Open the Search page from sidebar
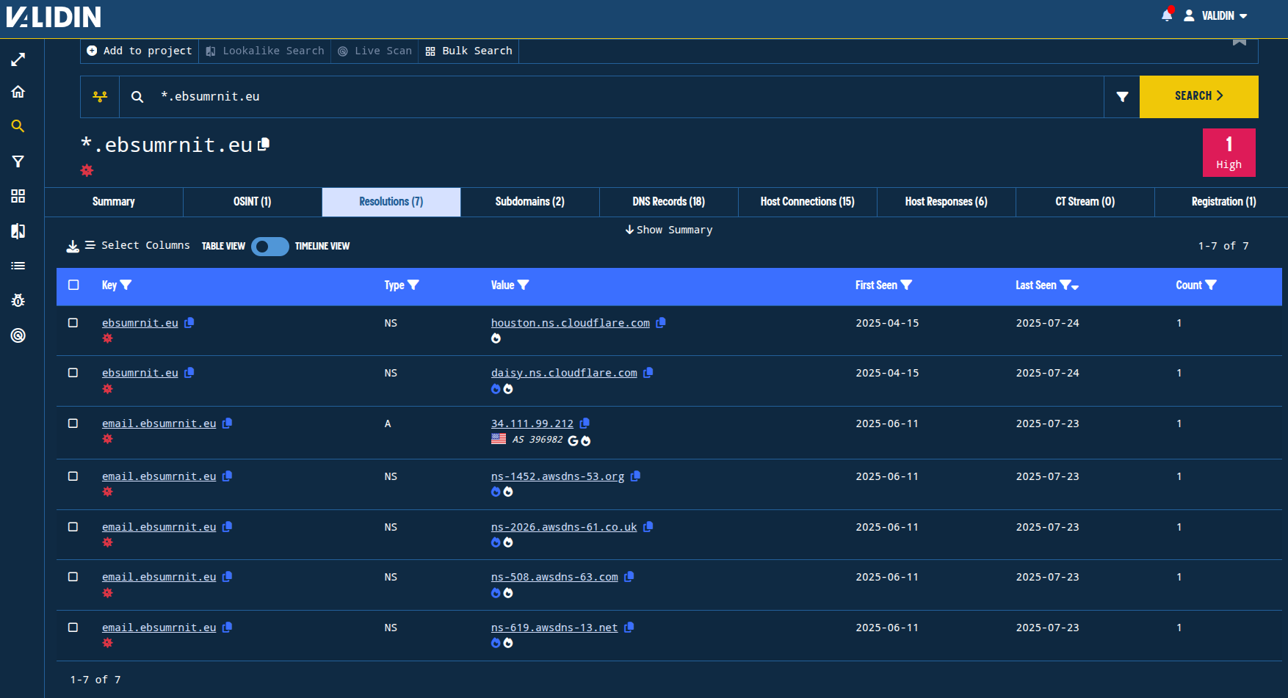The width and height of the screenshot is (1288, 698). coord(18,126)
